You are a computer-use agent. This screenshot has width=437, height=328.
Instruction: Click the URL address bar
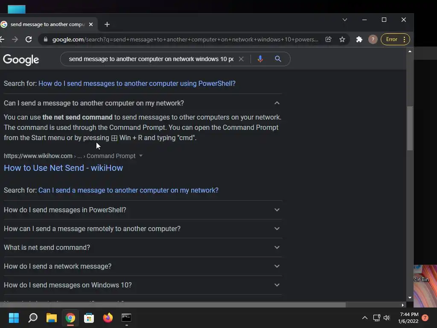click(x=185, y=39)
